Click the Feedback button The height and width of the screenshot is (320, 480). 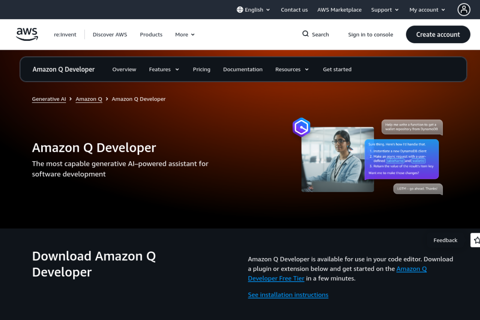click(x=445, y=240)
